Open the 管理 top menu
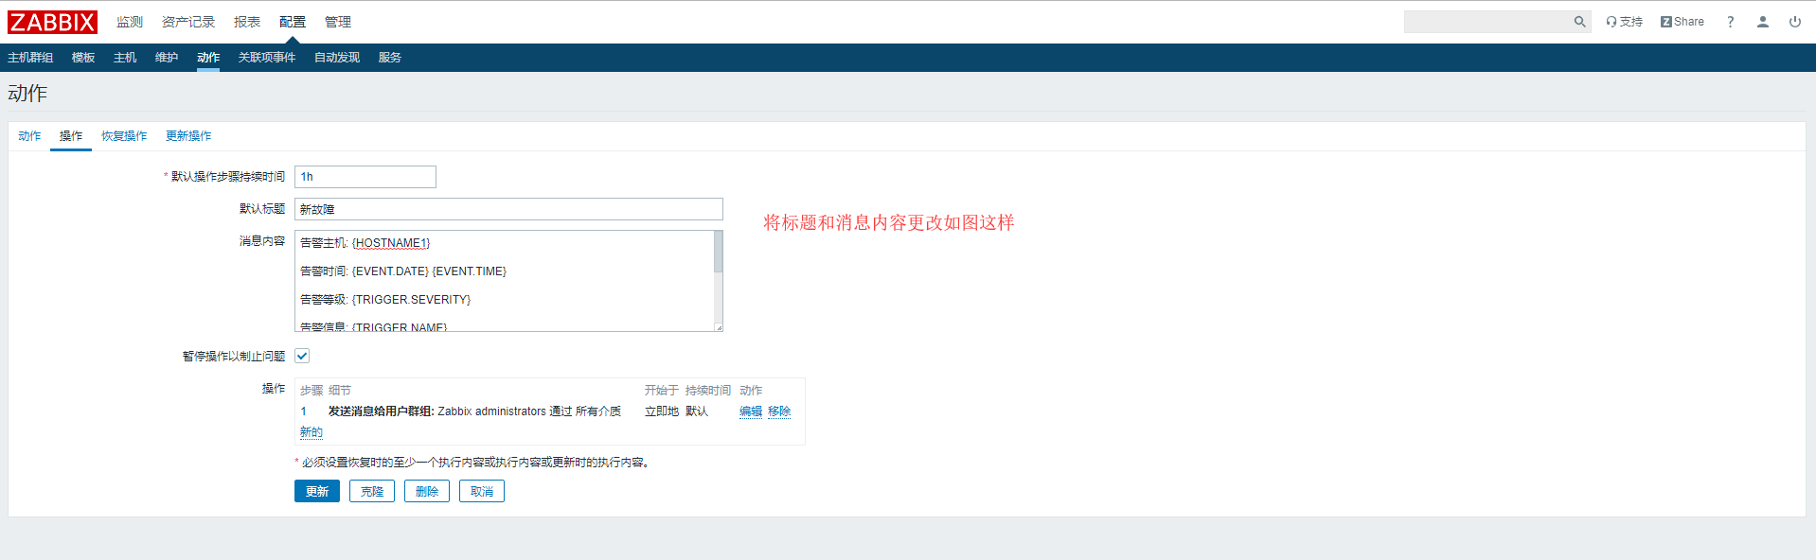1816x560 pixels. pos(338,22)
